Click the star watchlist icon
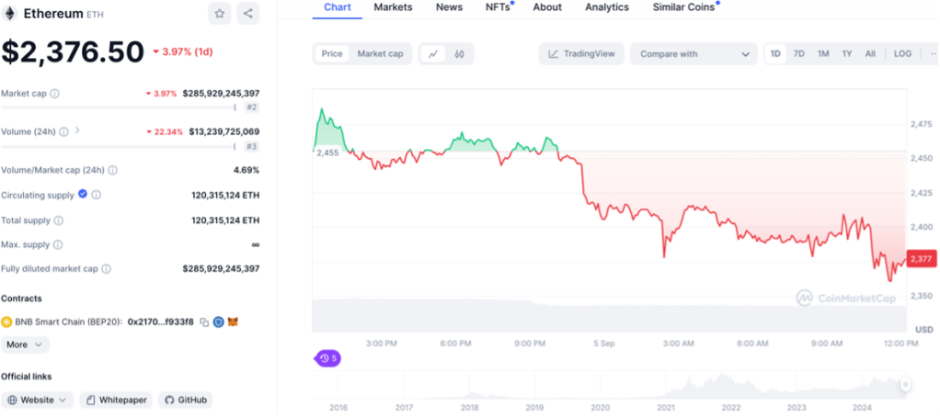This screenshot has height=417, width=940. 220,13
